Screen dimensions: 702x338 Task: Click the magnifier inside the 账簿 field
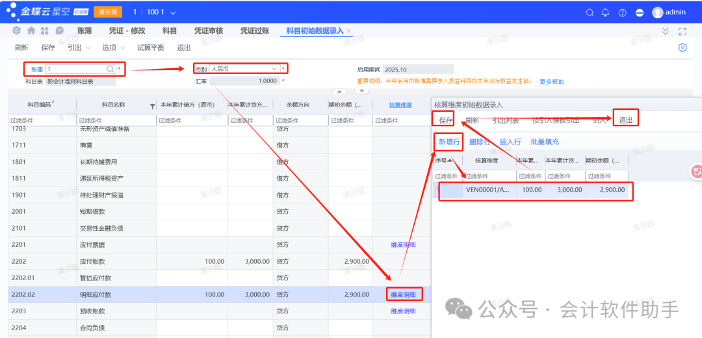click(110, 69)
